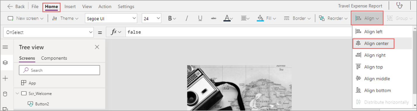Open the Reorder dropdown
Screen dimensions: 417x111
pyautogui.click(x=333, y=18)
